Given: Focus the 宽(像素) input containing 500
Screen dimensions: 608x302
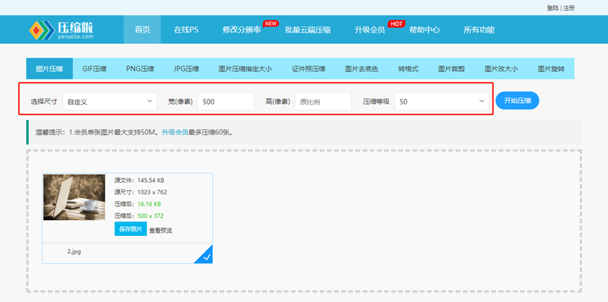Looking at the screenshot, I should click(226, 102).
